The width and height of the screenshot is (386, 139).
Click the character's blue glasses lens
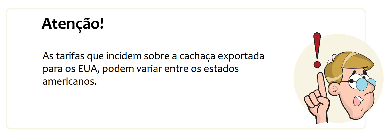361,84
